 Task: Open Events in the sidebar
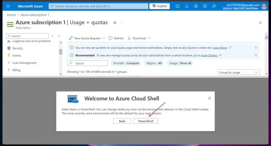point(17,56)
